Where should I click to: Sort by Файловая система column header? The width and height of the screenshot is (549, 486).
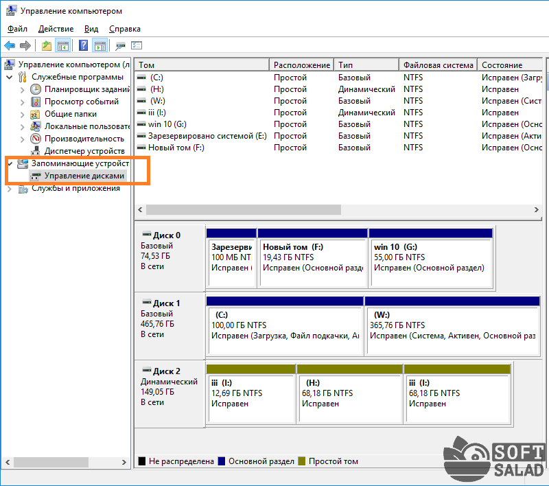coord(439,65)
